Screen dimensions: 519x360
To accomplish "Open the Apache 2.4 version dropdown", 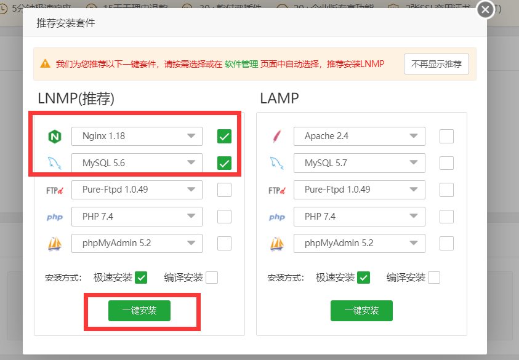I will 360,137.
